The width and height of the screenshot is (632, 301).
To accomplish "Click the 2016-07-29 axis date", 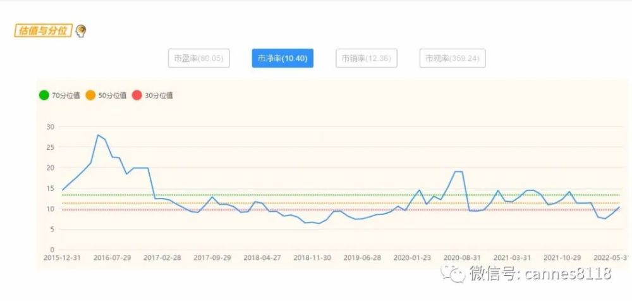I will [112, 257].
